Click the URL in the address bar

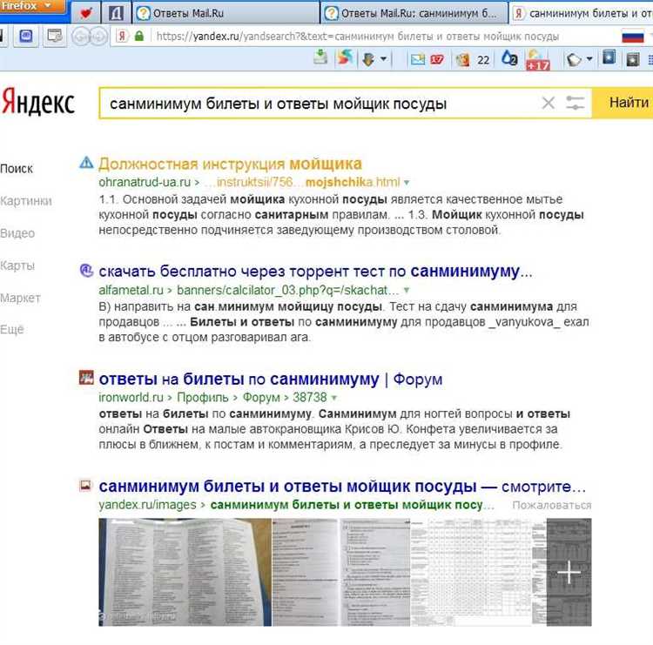357,37
